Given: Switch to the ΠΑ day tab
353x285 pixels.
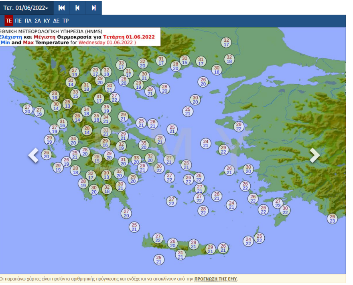Looking at the screenshot, I should coord(28,21).
